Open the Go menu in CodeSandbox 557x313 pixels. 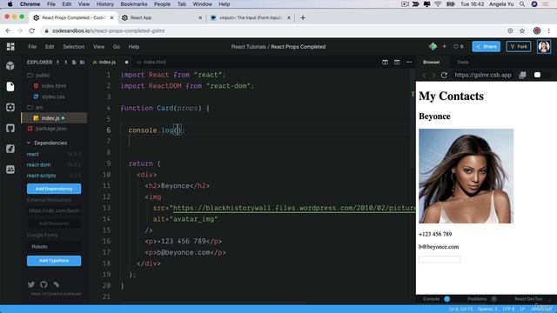pos(117,46)
